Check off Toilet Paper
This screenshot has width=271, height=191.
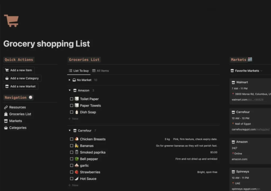click(71, 99)
